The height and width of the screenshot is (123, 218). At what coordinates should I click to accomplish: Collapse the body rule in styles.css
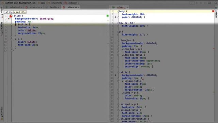[x=118, y=11]
